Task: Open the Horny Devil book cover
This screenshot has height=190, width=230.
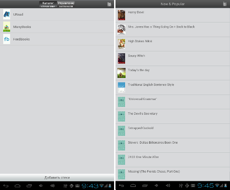Action: (x=121, y=15)
